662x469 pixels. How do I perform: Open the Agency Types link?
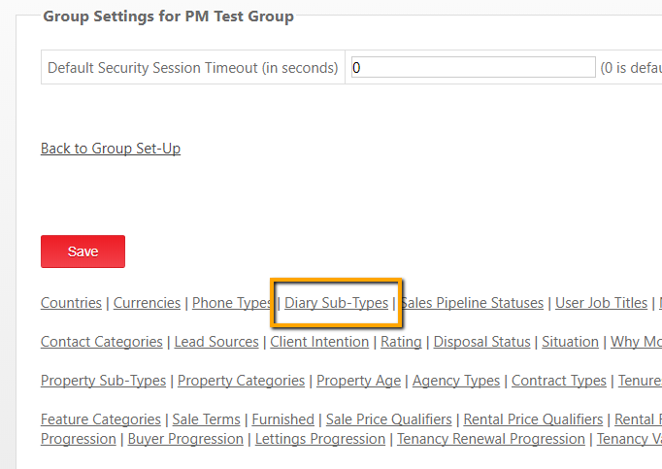[x=456, y=381]
